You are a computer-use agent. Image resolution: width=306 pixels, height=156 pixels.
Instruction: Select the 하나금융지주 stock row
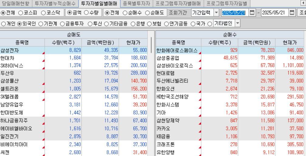74,121
